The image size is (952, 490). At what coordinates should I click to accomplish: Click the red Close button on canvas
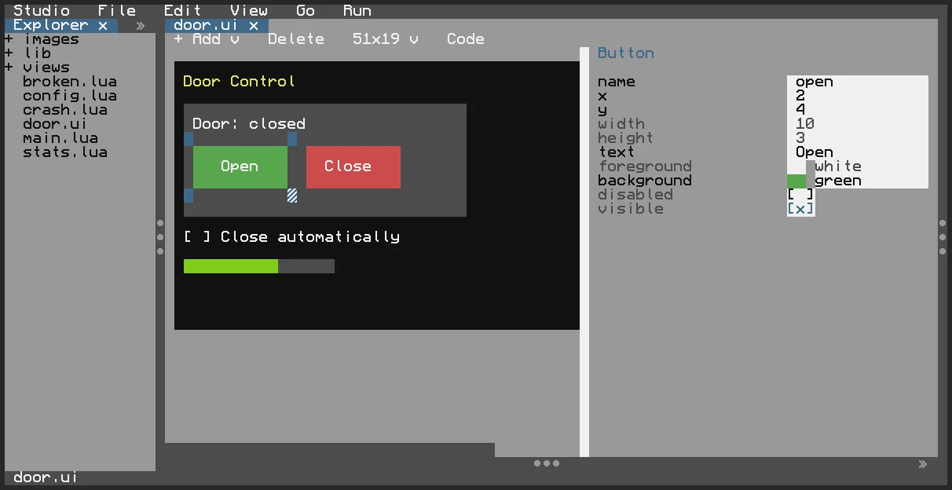(x=353, y=166)
